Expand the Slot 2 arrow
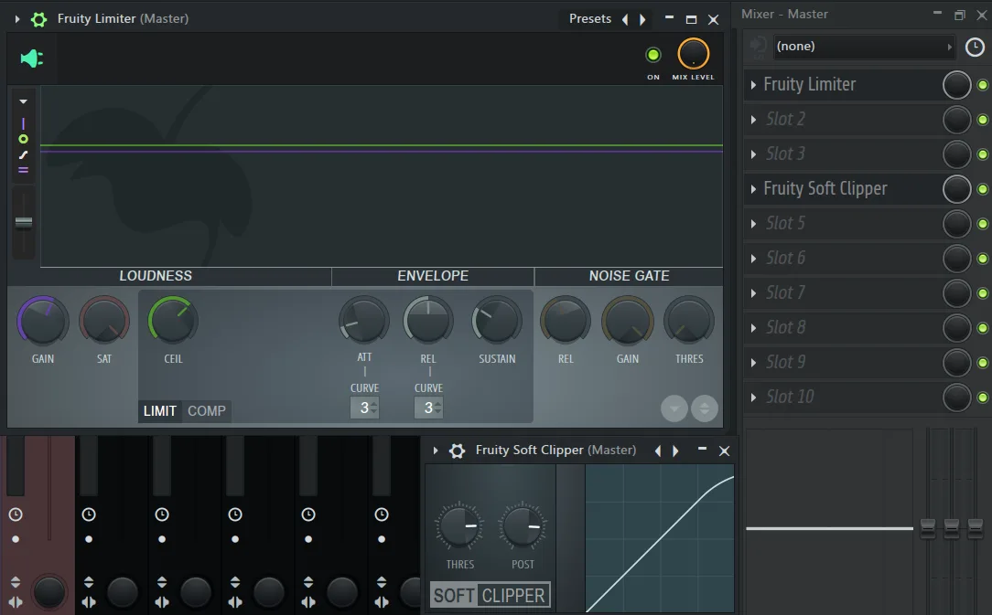This screenshot has width=992, height=615. (x=753, y=120)
